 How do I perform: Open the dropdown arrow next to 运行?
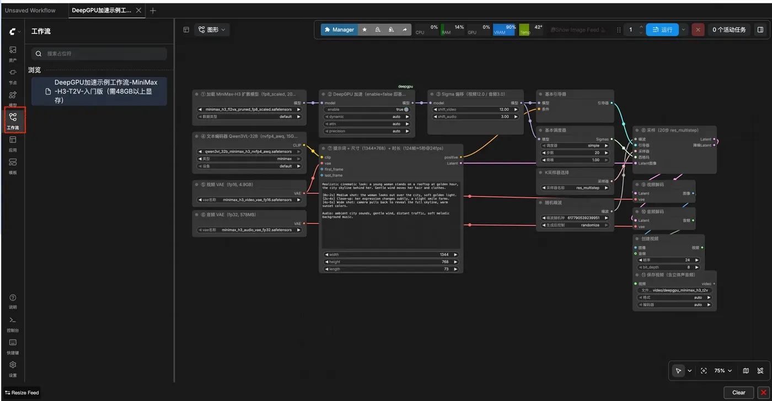(x=684, y=30)
